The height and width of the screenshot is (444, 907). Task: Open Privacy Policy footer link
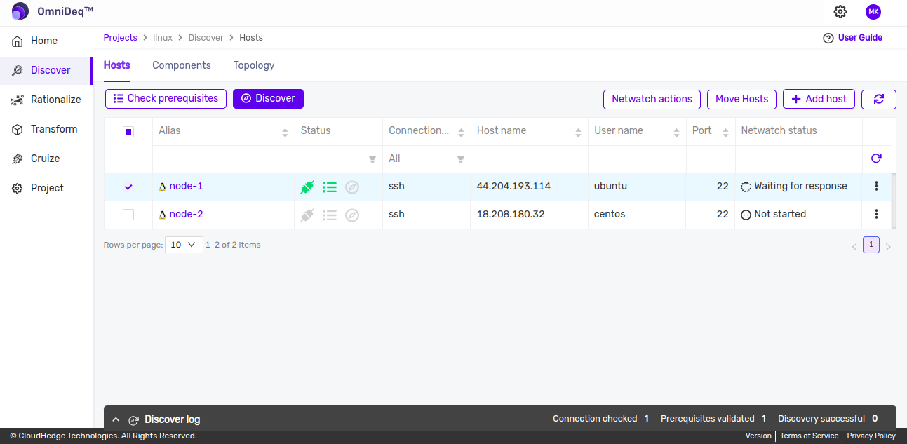pyautogui.click(x=871, y=436)
